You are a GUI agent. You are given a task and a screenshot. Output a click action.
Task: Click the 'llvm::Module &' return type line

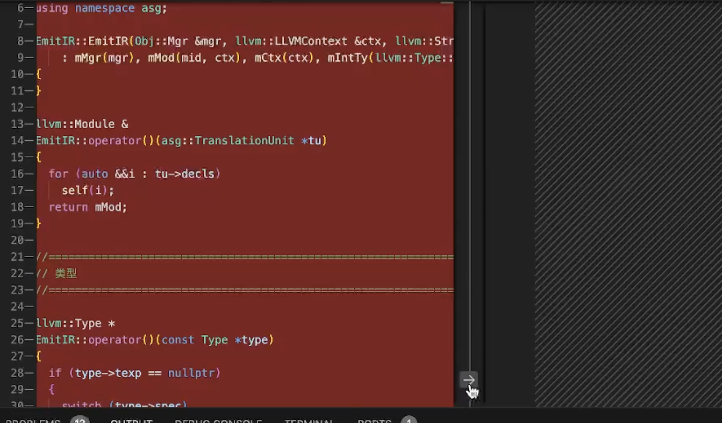click(82, 124)
